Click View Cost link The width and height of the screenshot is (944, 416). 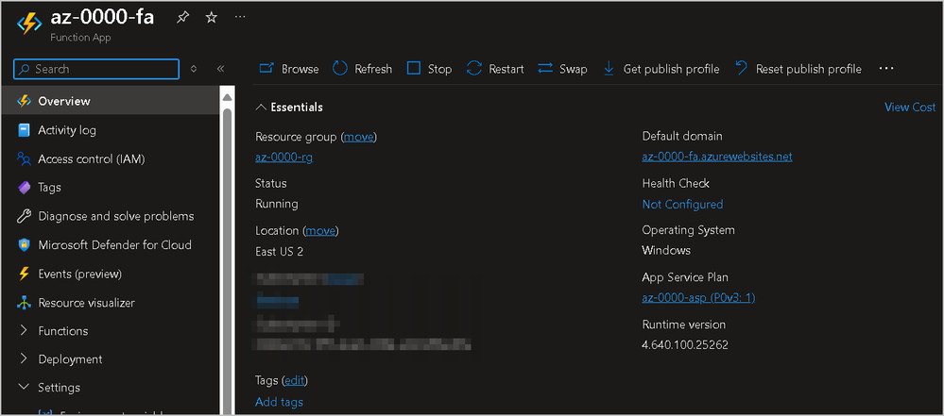910,107
